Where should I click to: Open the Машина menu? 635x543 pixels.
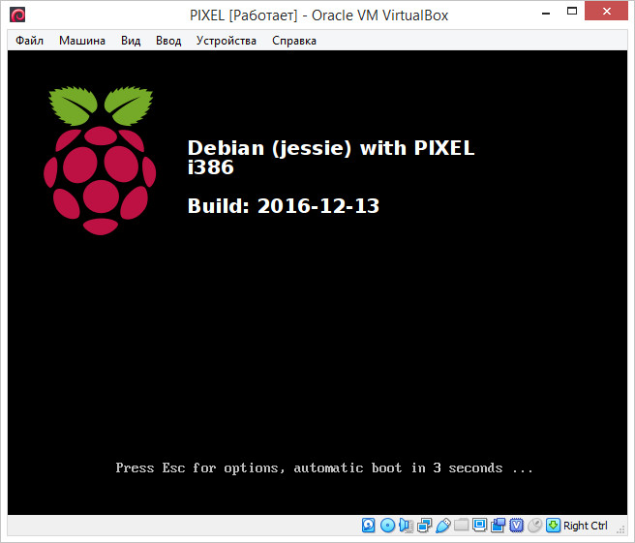[82, 41]
